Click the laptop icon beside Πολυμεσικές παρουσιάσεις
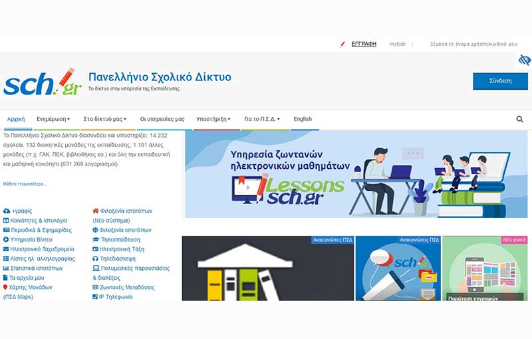Viewport: 532px width, 339px height. [96, 268]
